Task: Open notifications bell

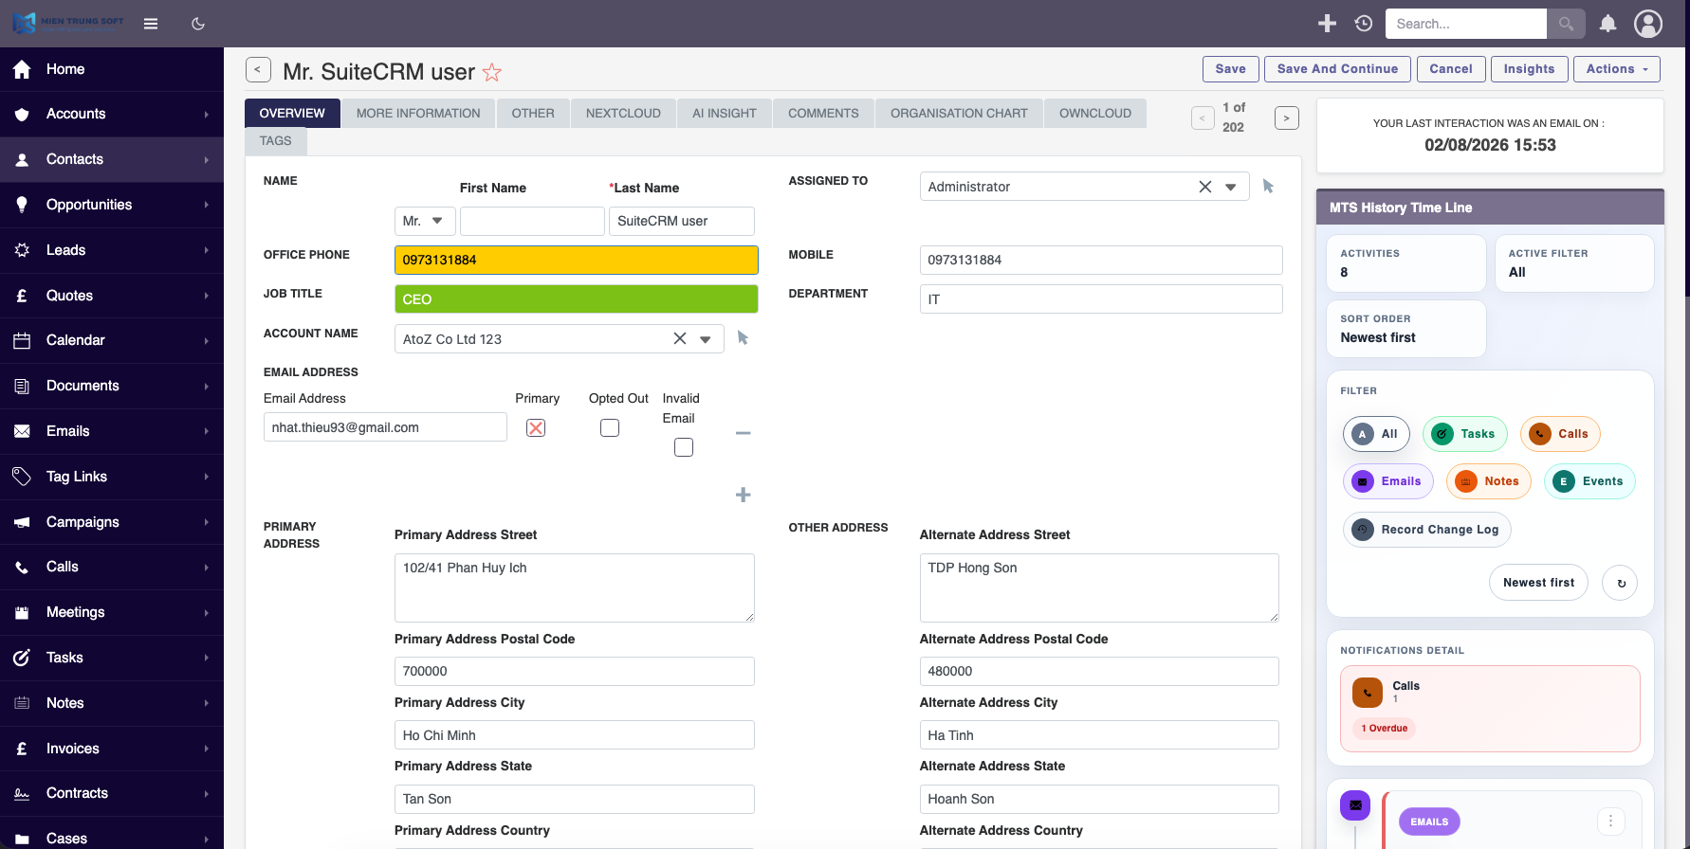Action: 1608,24
